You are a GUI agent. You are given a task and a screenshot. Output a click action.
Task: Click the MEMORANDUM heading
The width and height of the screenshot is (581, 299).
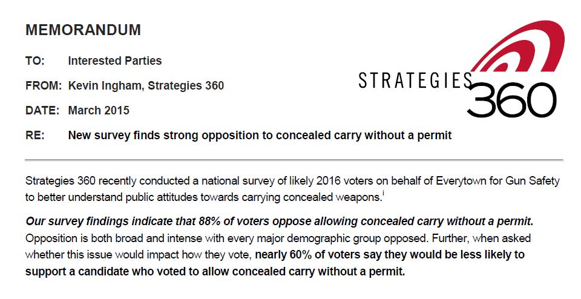pyautogui.click(x=83, y=30)
